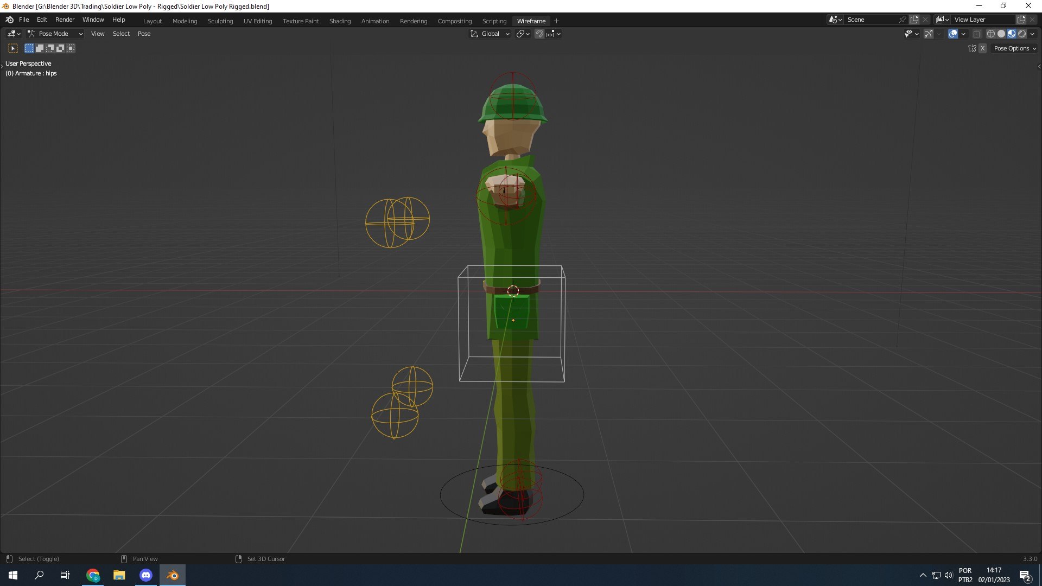Switch to Solid viewport shading

pyautogui.click(x=1001, y=34)
